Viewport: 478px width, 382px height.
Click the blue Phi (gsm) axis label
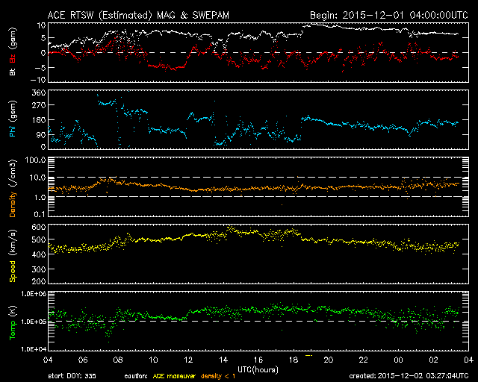click(13, 119)
